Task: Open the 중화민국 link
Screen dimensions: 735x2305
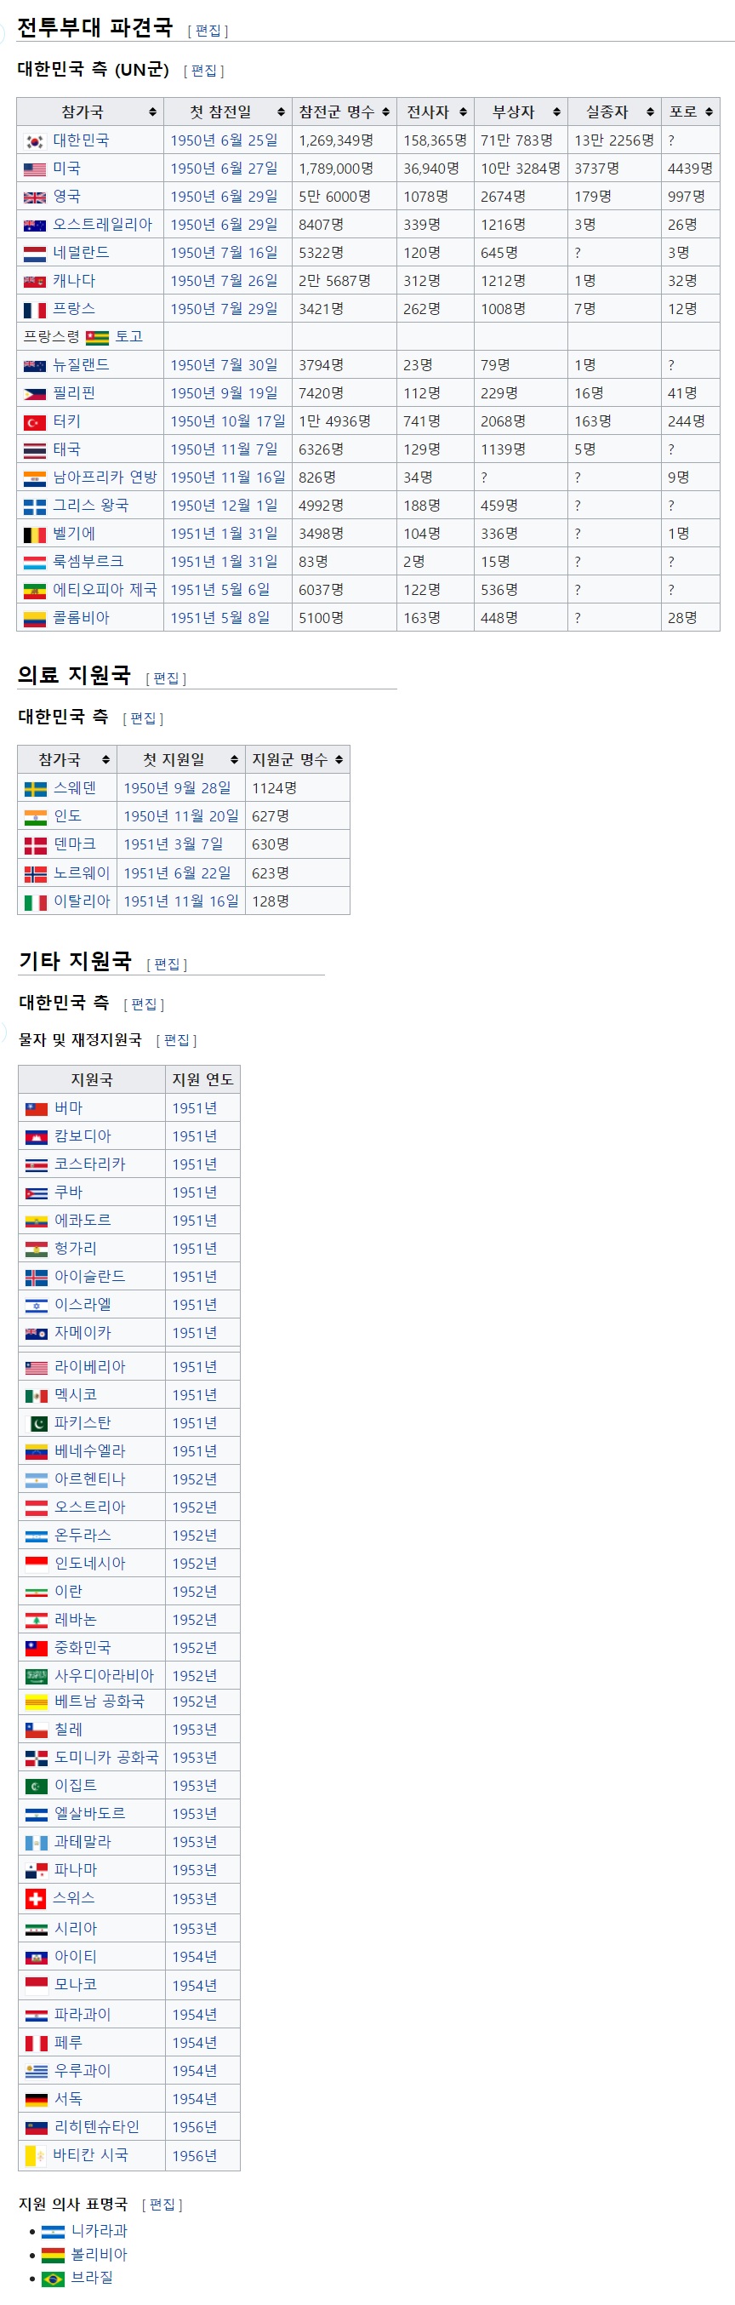Action: coord(83,1648)
